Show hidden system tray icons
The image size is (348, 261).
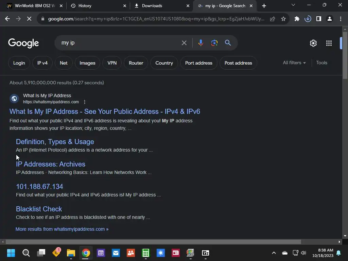[x=274, y=253]
